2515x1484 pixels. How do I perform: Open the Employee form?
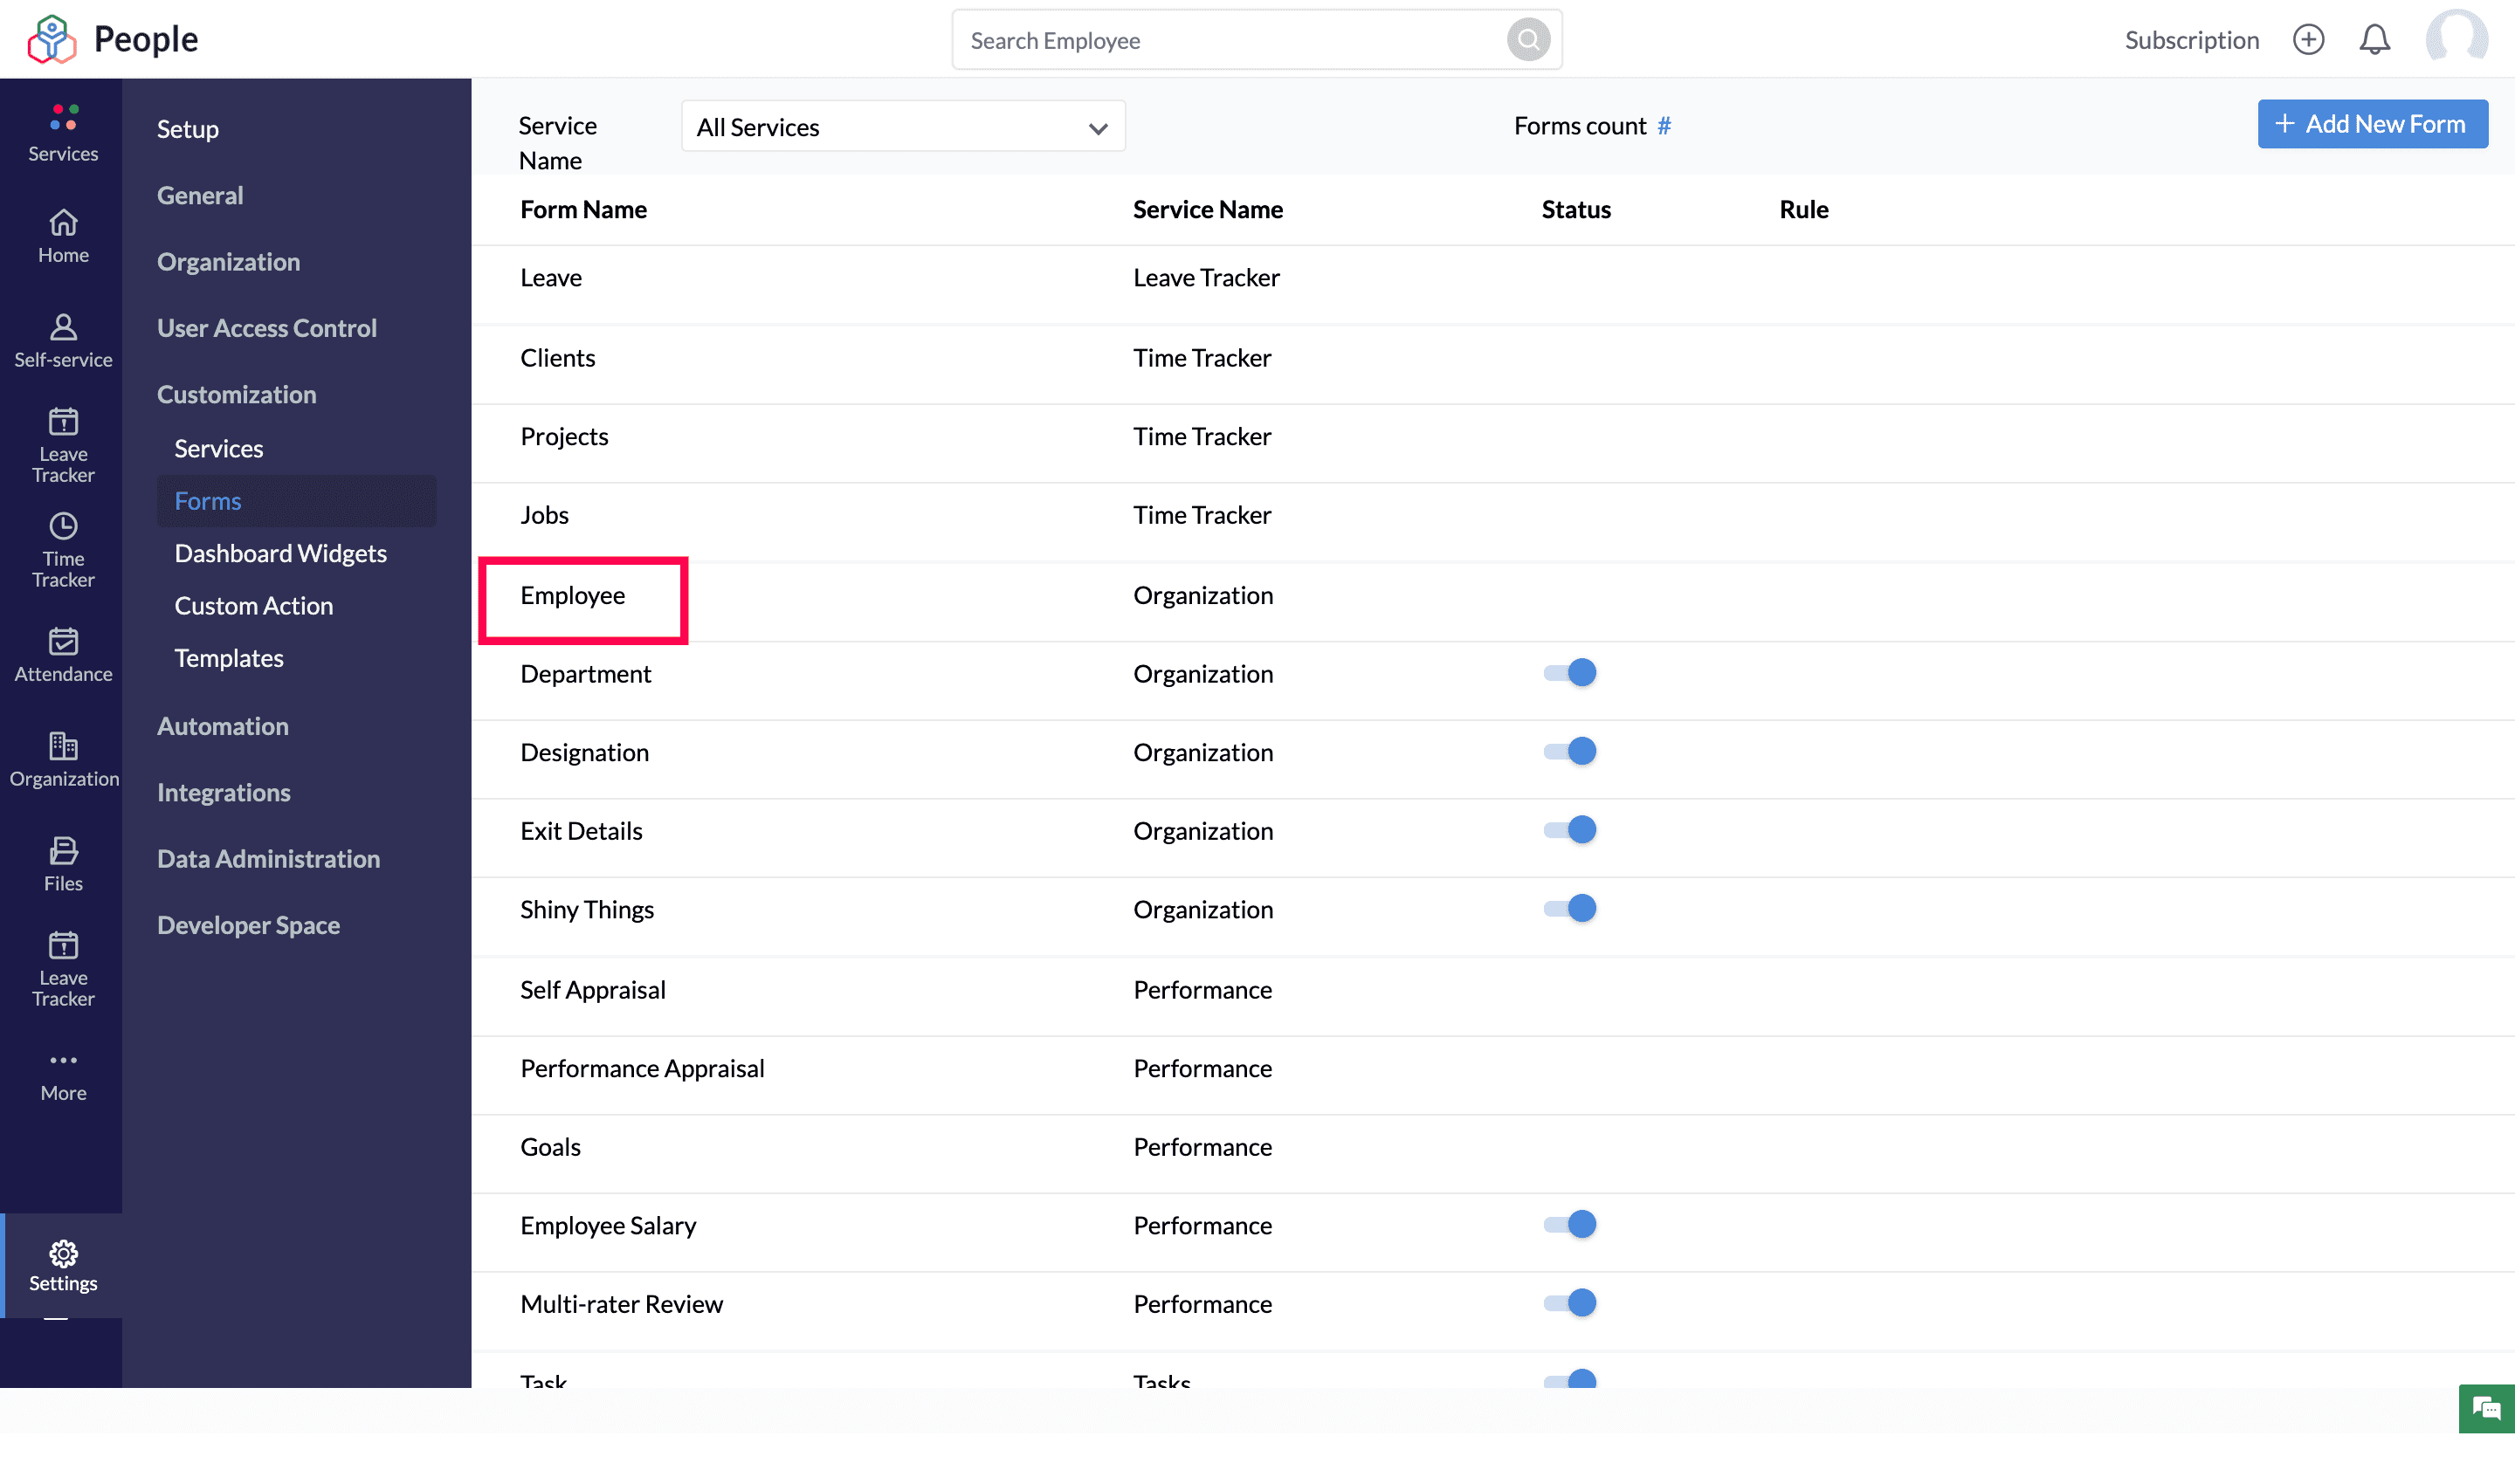pos(572,595)
